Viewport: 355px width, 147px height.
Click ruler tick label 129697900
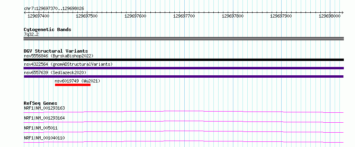coord(281,16)
